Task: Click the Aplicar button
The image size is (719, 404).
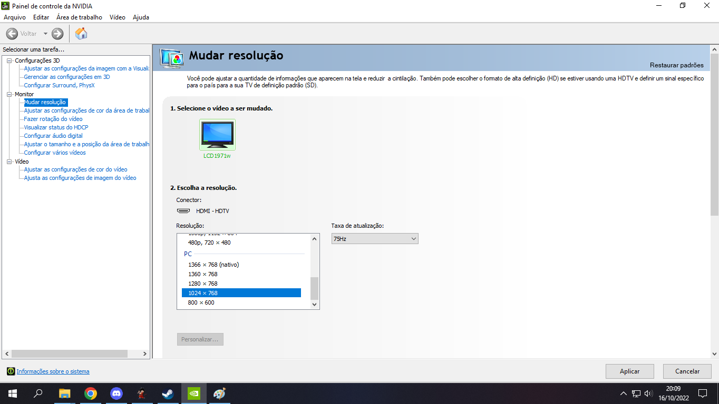Action: [x=630, y=371]
